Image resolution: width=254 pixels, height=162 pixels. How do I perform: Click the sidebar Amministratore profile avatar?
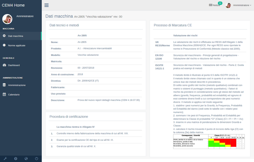7,19
